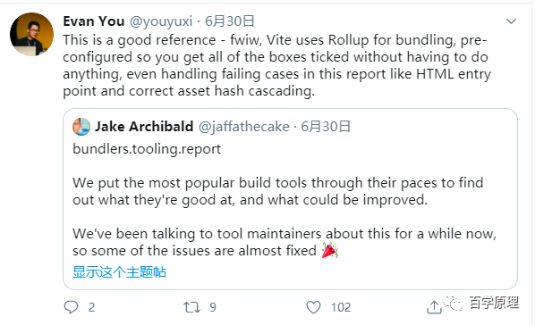Click the Jake Archibald name
The width and height of the screenshot is (535, 325).
144,127
